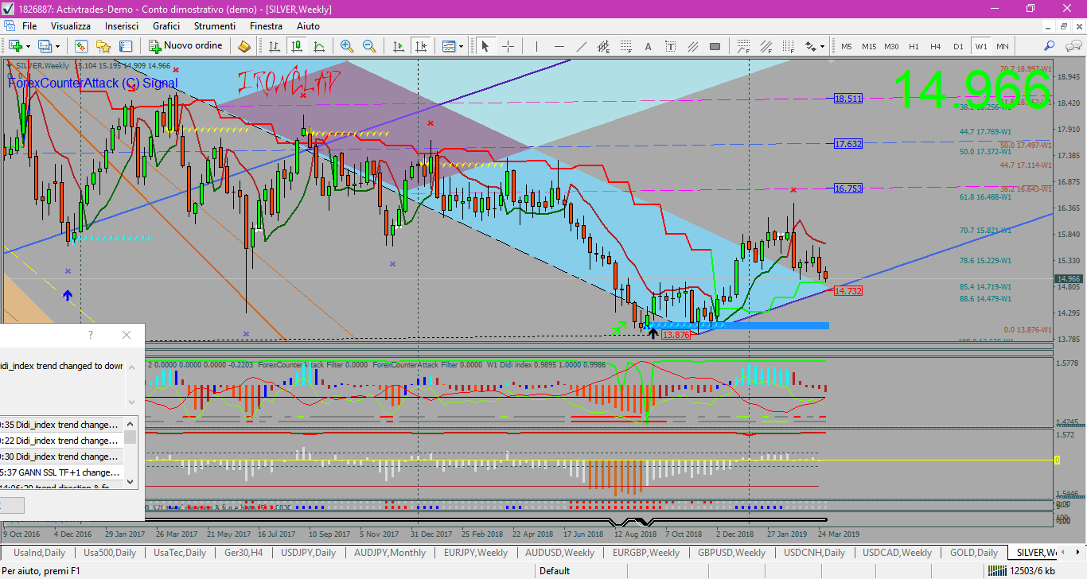The height and width of the screenshot is (579, 1087).
Task: Expand the arrows objects dropdown
Action: [x=822, y=46]
